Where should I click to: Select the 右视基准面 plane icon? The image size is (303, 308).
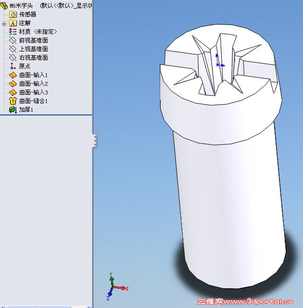click(x=13, y=58)
